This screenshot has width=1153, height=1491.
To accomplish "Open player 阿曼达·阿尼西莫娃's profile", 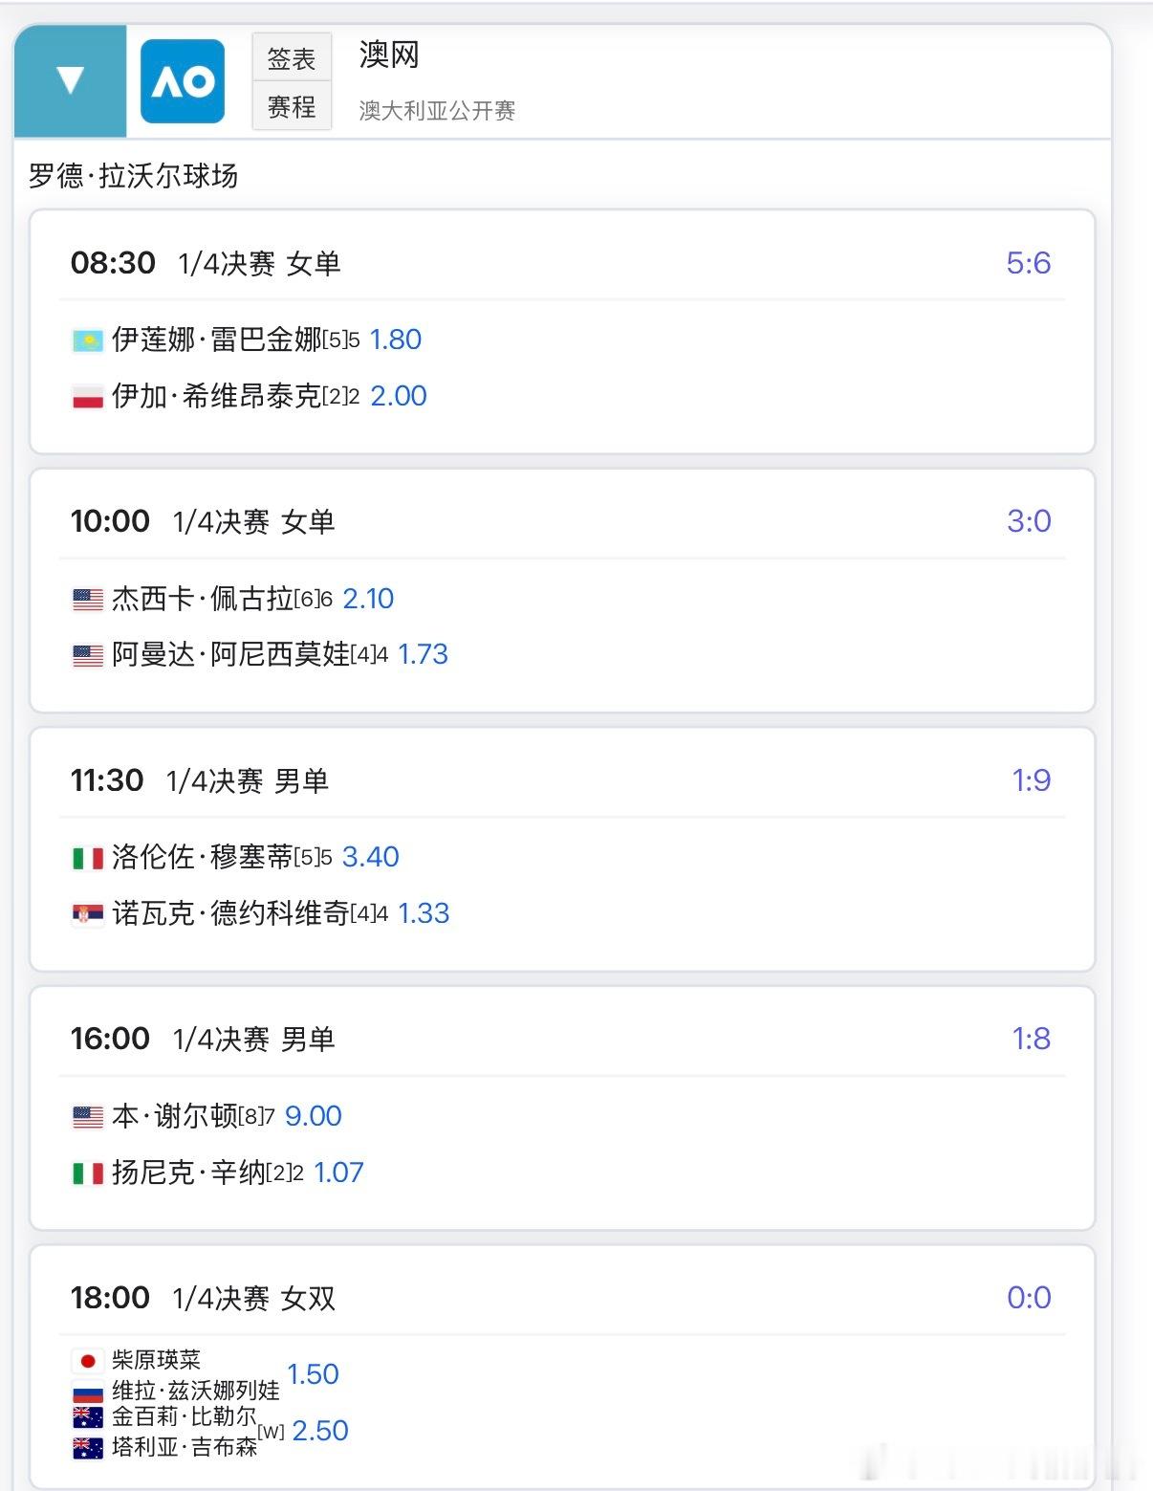I will (x=230, y=654).
